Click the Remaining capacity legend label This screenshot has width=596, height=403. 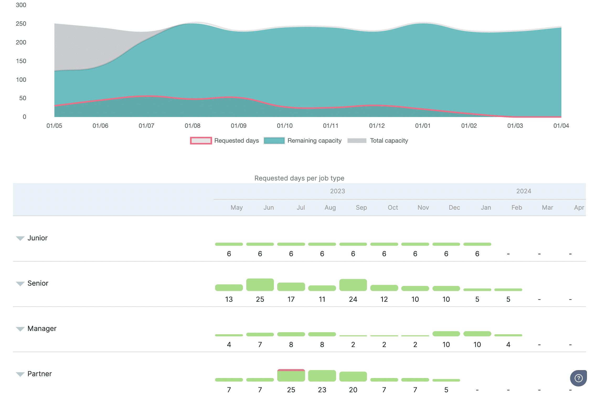314,141
